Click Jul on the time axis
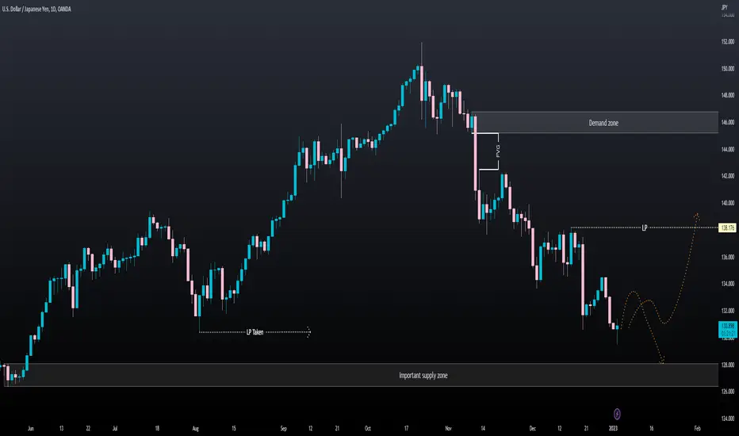This screenshot has width=739, height=436. 115,428
